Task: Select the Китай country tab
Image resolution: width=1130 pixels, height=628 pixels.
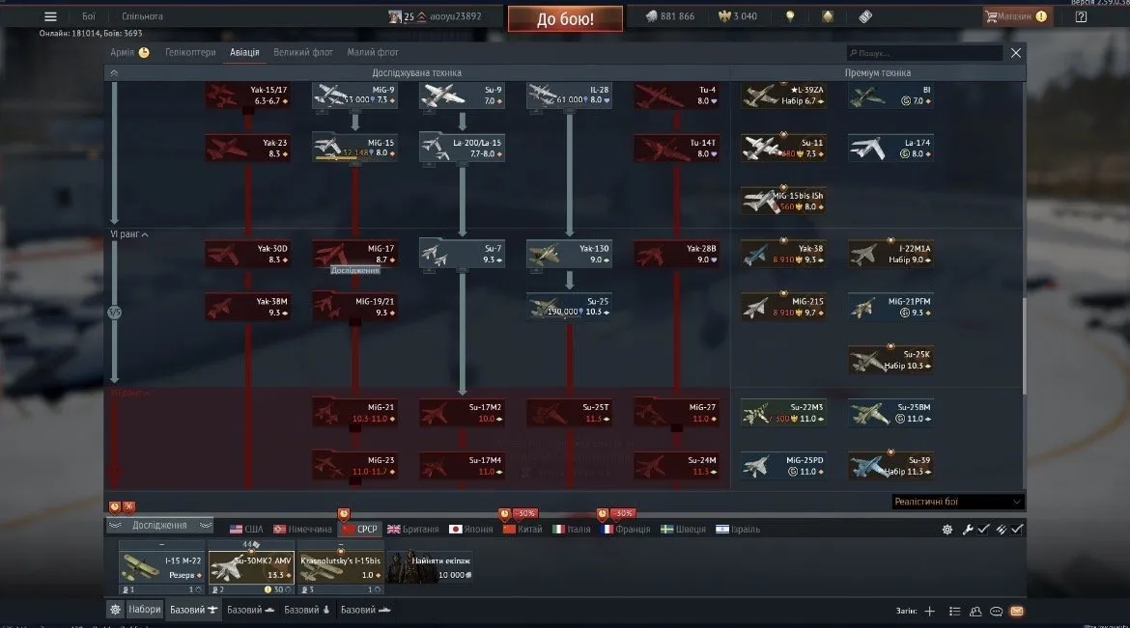Action: click(523, 530)
